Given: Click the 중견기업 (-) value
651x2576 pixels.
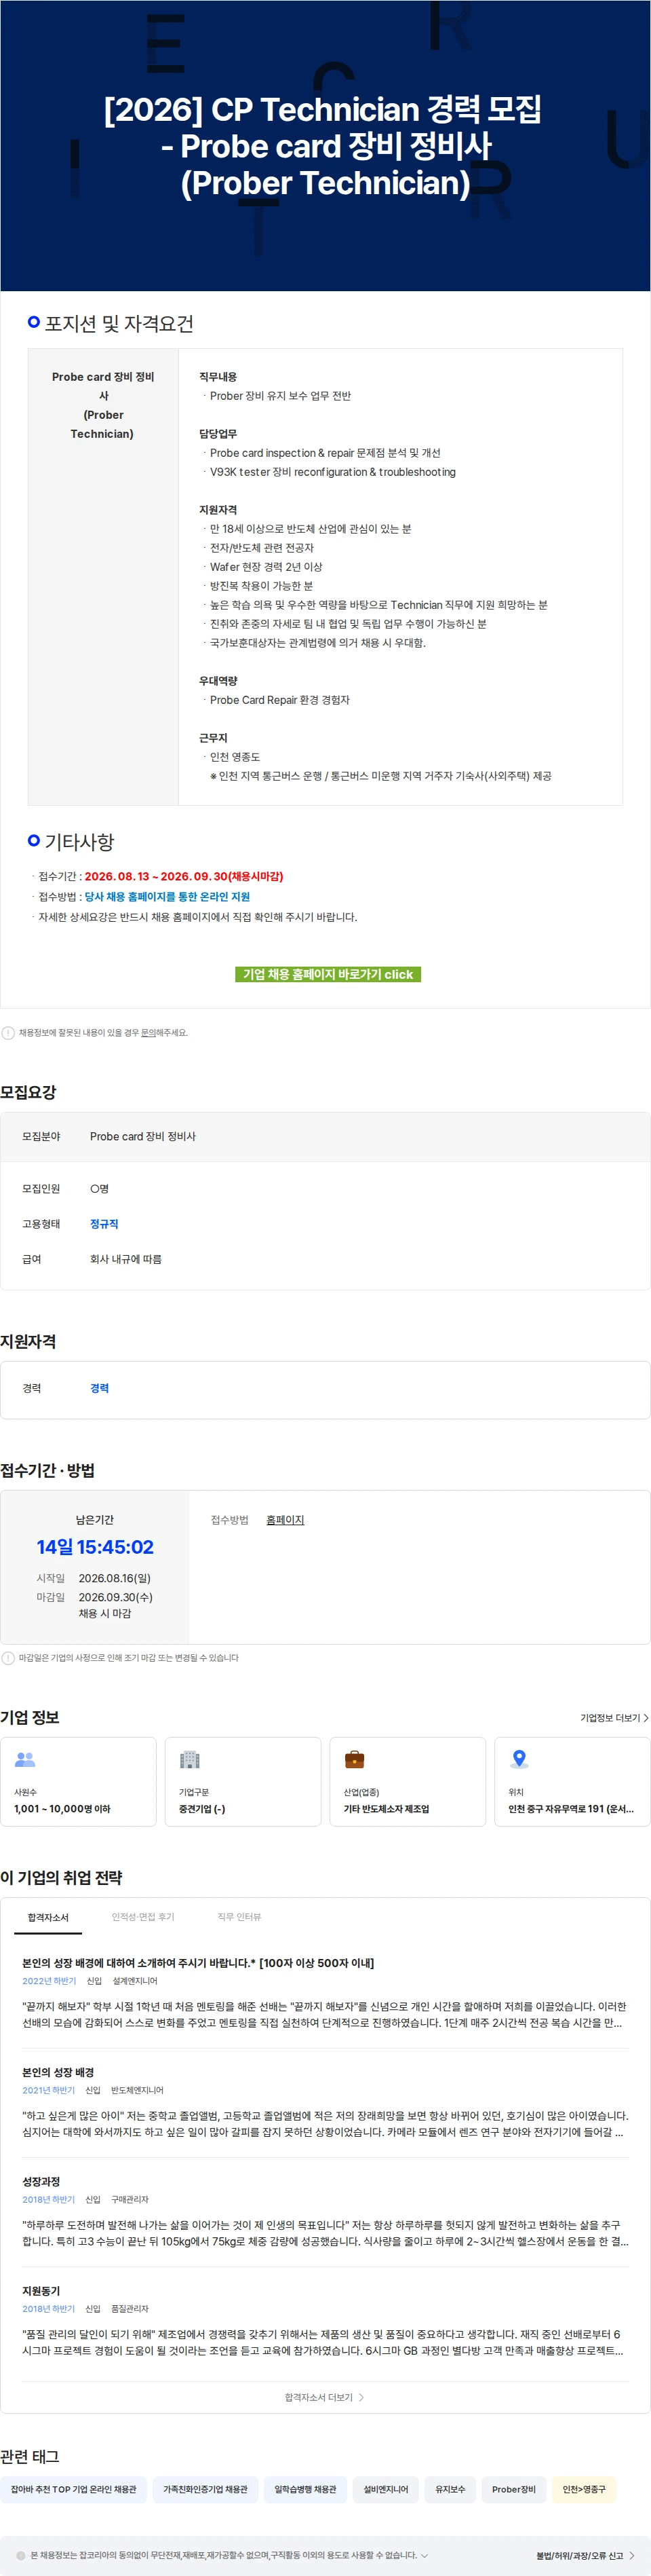Looking at the screenshot, I should (x=201, y=1809).
